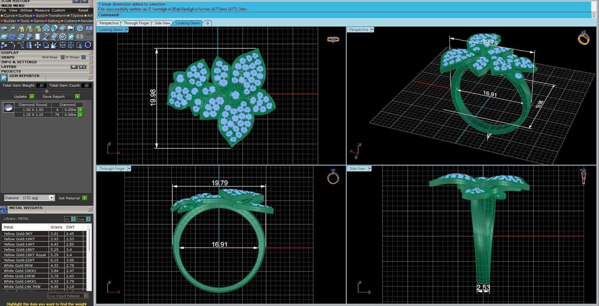Click the blue faceted diamond outline icon
Viewport: 599px width, 306px height.
pos(12,36)
